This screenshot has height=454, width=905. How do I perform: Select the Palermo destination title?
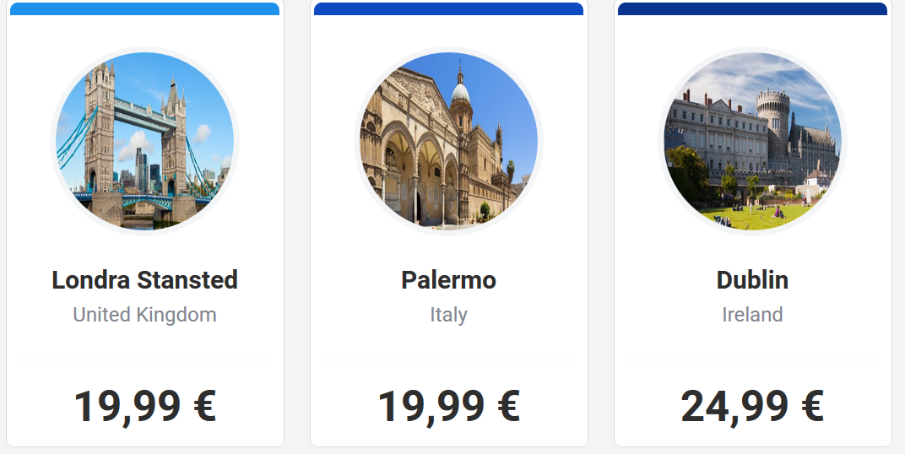pyautogui.click(x=448, y=280)
